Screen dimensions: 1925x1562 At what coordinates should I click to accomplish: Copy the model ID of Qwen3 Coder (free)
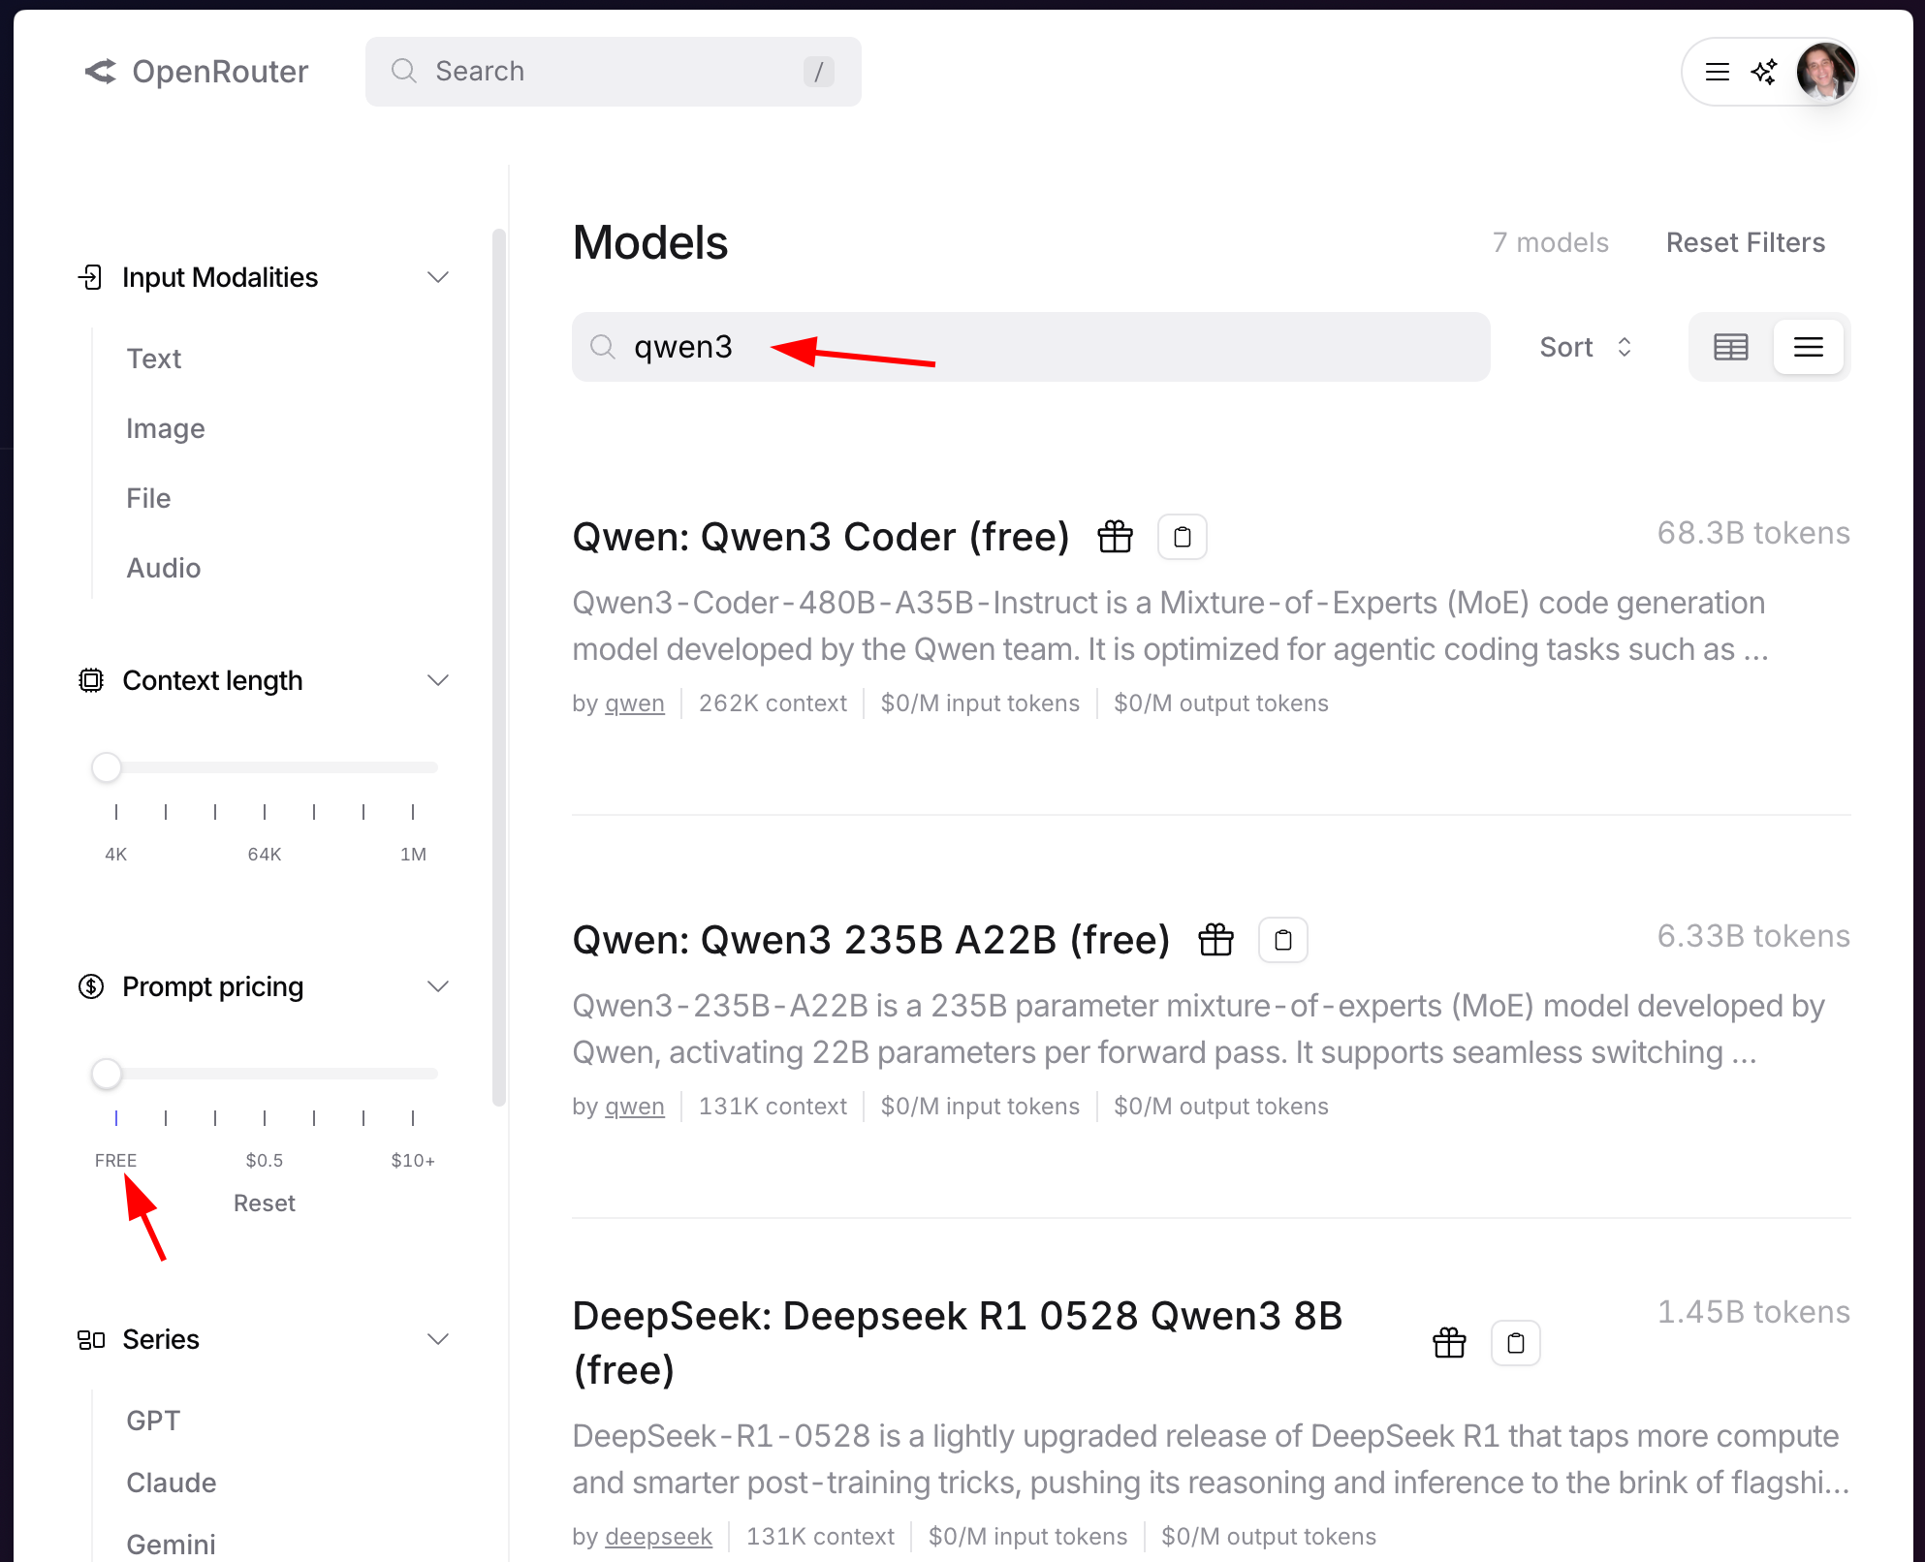(x=1183, y=537)
